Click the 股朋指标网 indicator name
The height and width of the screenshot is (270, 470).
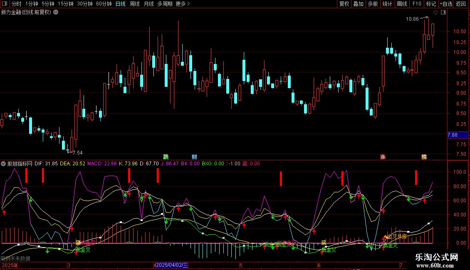click(20, 164)
